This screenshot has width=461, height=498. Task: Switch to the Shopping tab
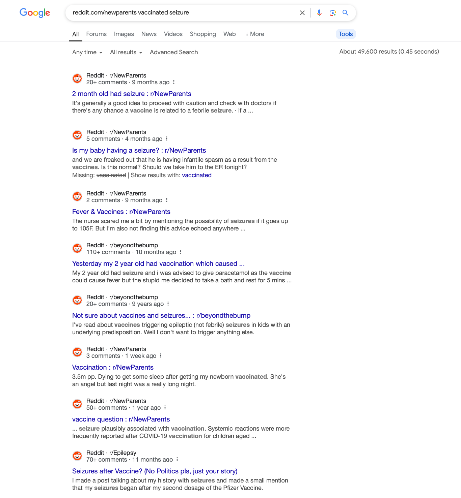203,34
